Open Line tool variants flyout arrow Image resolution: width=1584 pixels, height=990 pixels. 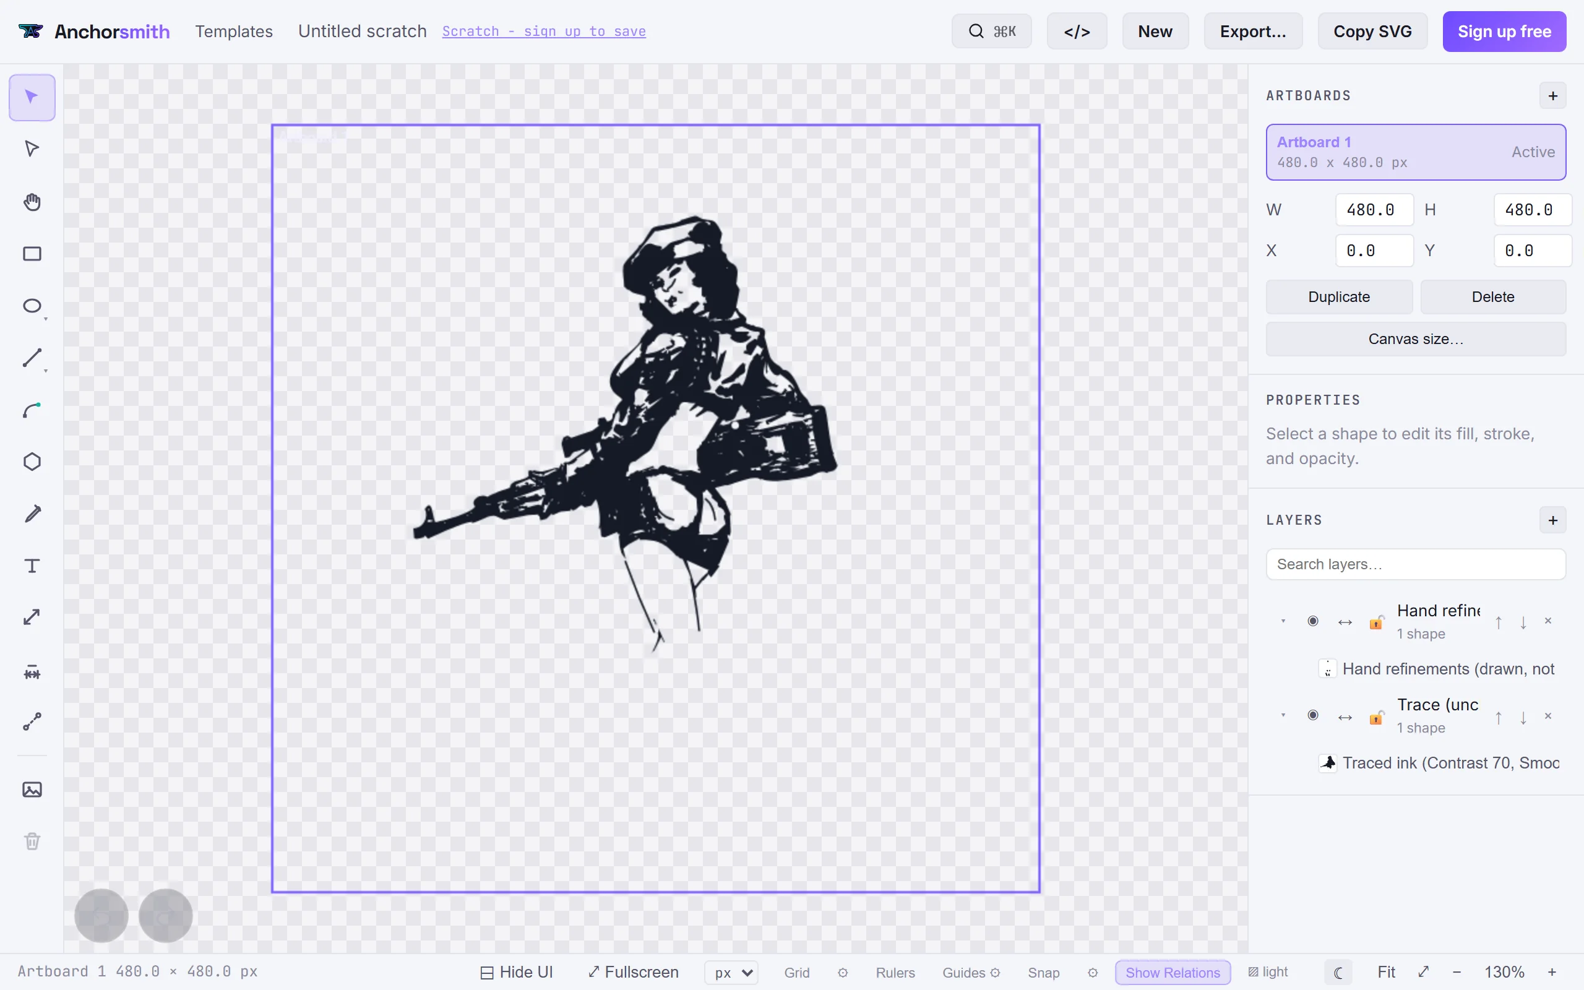46,371
